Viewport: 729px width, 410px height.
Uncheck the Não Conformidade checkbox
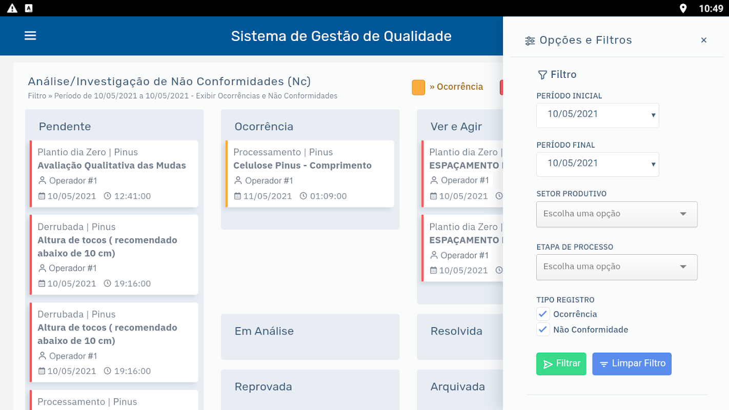(x=543, y=330)
